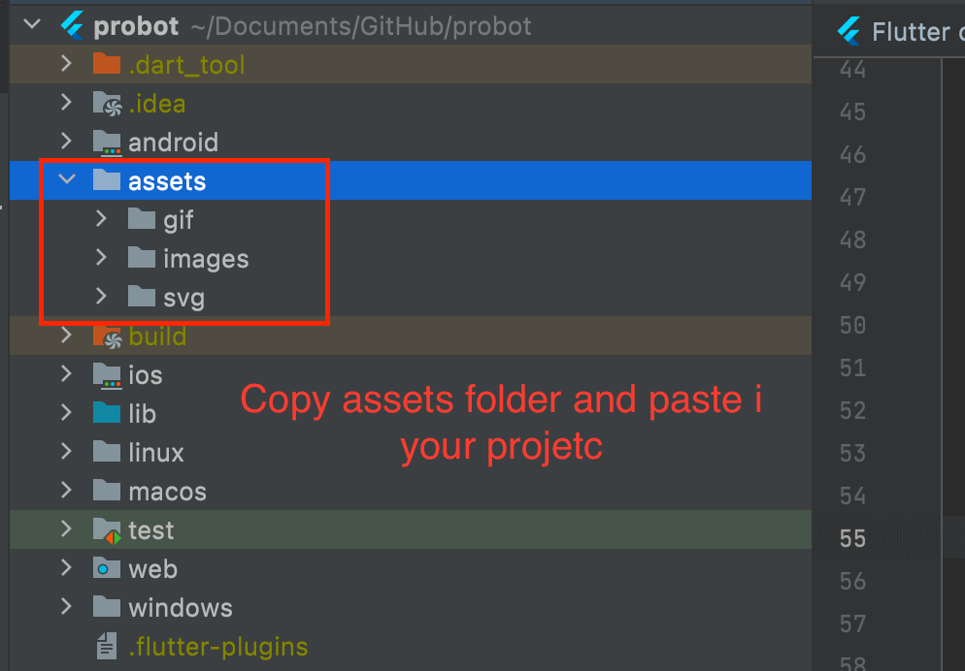Select the macos folder entry
Image resolution: width=965 pixels, height=671 pixels.
point(168,491)
